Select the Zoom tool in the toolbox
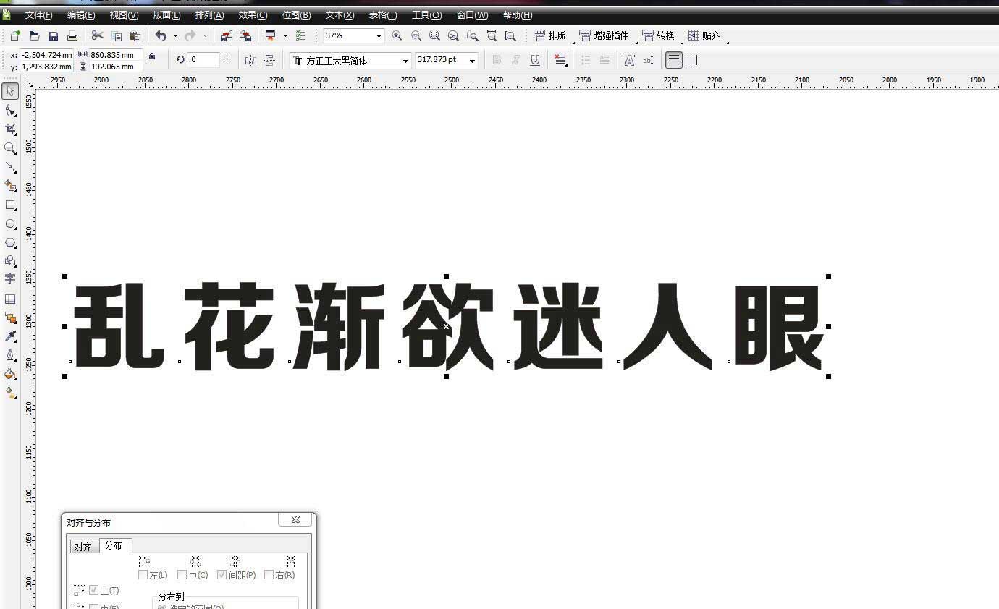The image size is (999, 609). tap(10, 148)
